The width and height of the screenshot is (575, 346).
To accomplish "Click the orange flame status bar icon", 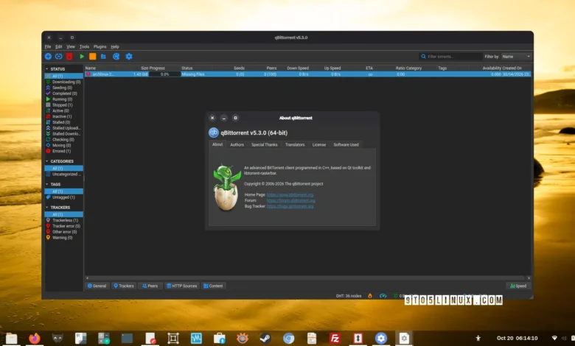I will click(369, 296).
